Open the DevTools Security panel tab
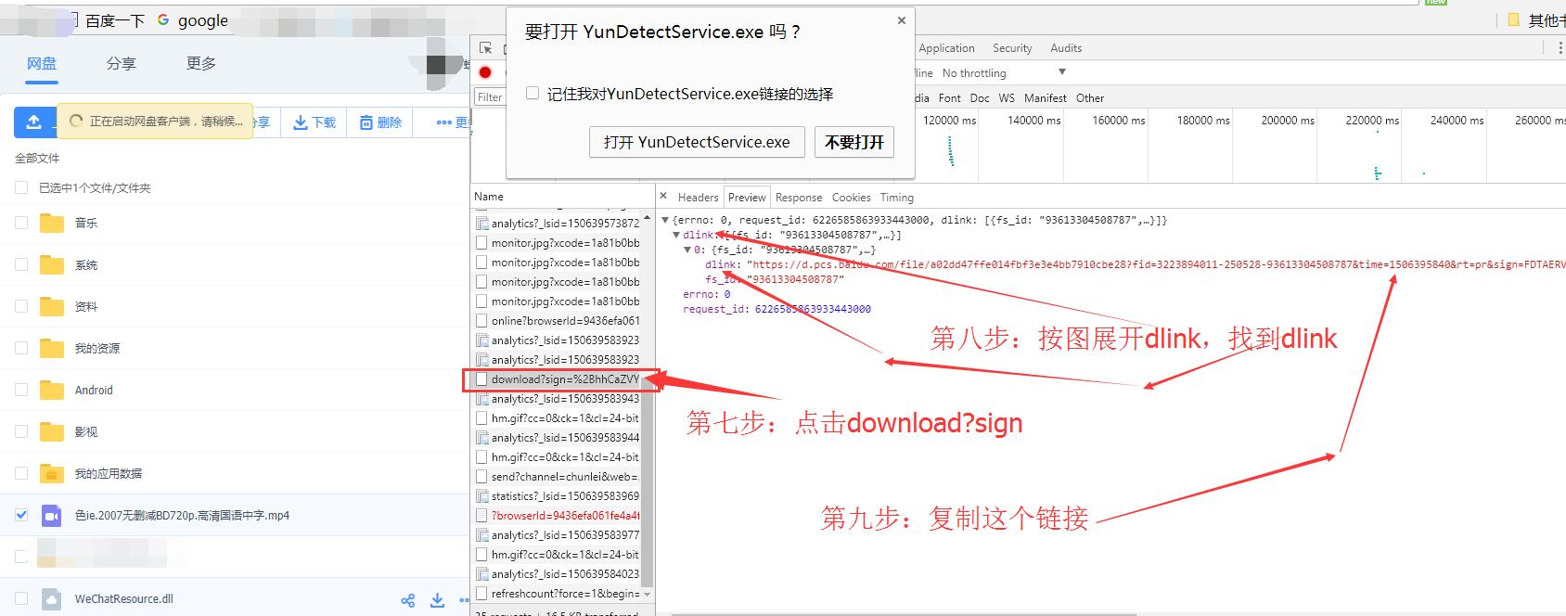The height and width of the screenshot is (616, 1566). pyautogui.click(x=1012, y=48)
